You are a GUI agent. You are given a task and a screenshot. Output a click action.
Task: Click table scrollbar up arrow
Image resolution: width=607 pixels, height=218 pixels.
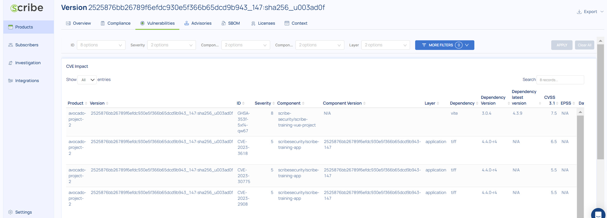(x=580, y=112)
